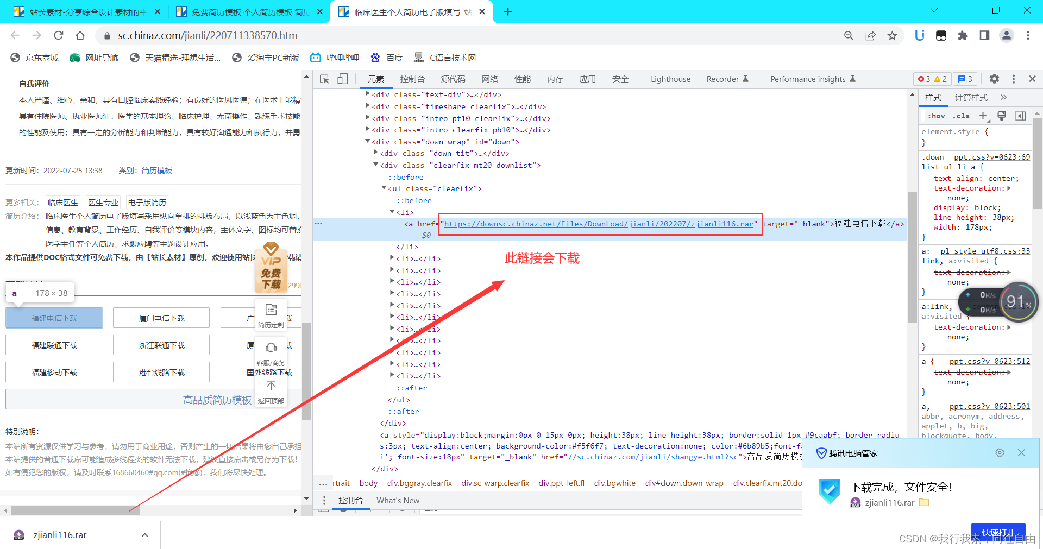Click the 客服/商务 headset icon
Image resolution: width=1043 pixels, height=549 pixels.
[271, 352]
